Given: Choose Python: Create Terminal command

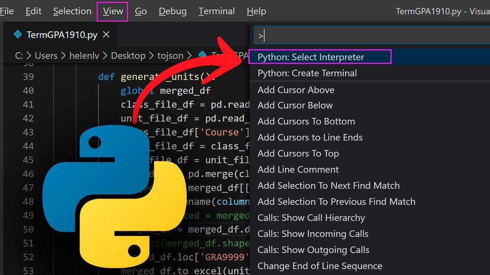Looking at the screenshot, I should 369,73.
